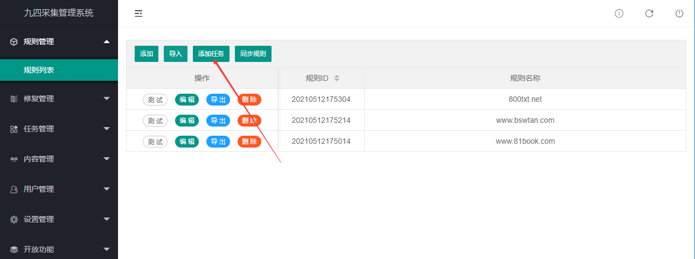Screen dimensions: 695x259
Task: Open the 开放功能 menu item
Action: [39, 249]
